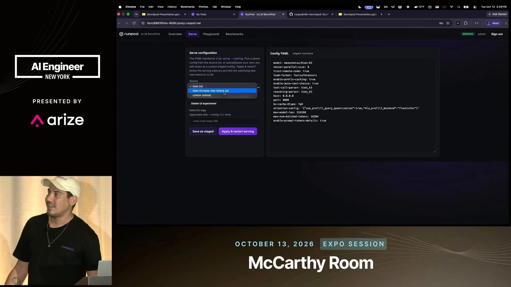Go to the Benchmarks tab

234,34
